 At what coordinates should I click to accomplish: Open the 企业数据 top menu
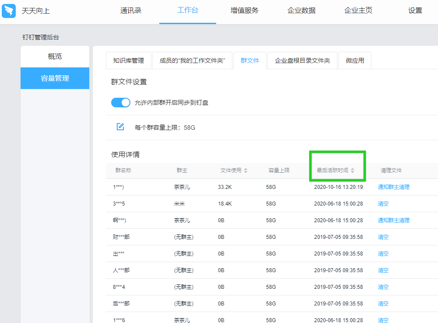click(301, 11)
